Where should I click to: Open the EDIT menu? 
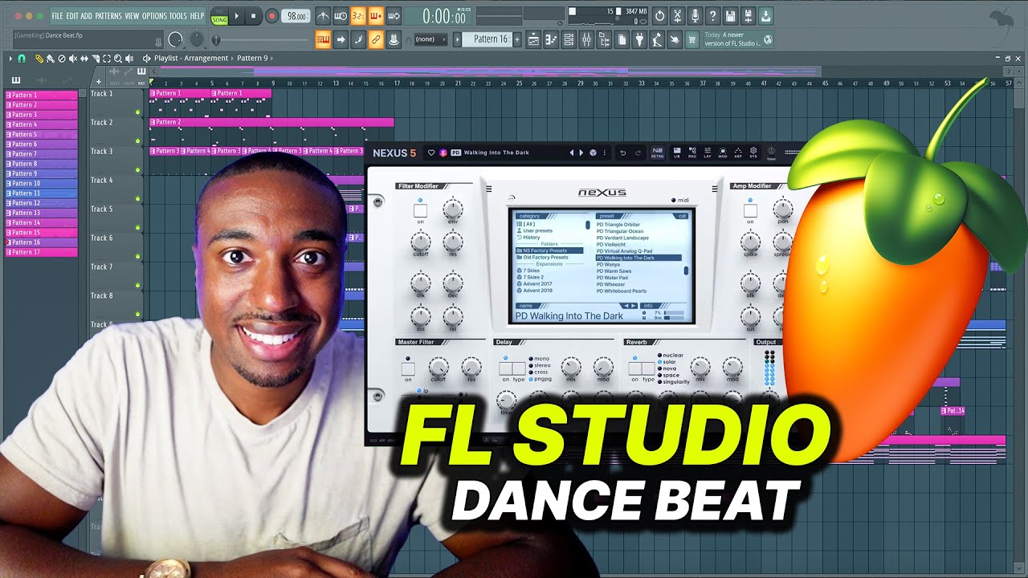tap(72, 16)
